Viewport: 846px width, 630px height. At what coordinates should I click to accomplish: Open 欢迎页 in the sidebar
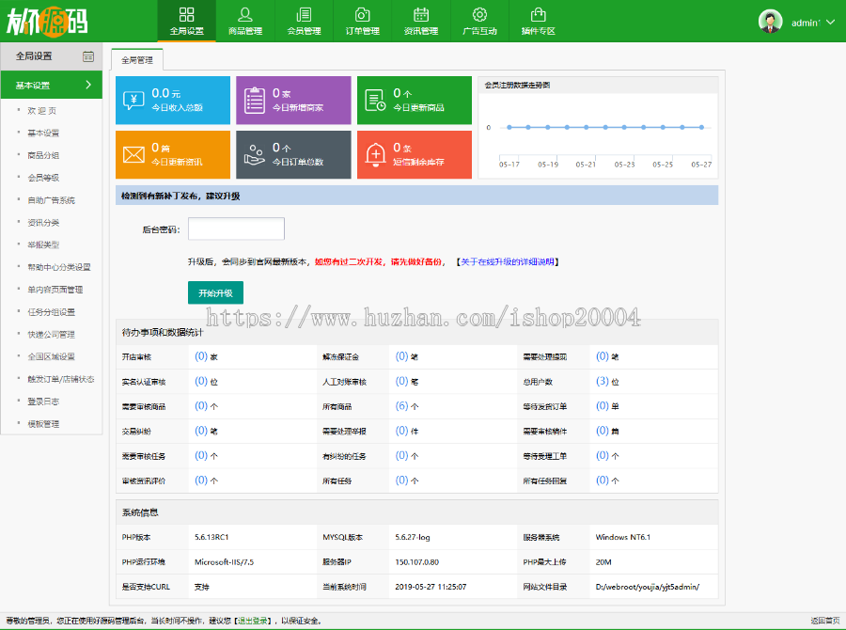click(x=42, y=111)
